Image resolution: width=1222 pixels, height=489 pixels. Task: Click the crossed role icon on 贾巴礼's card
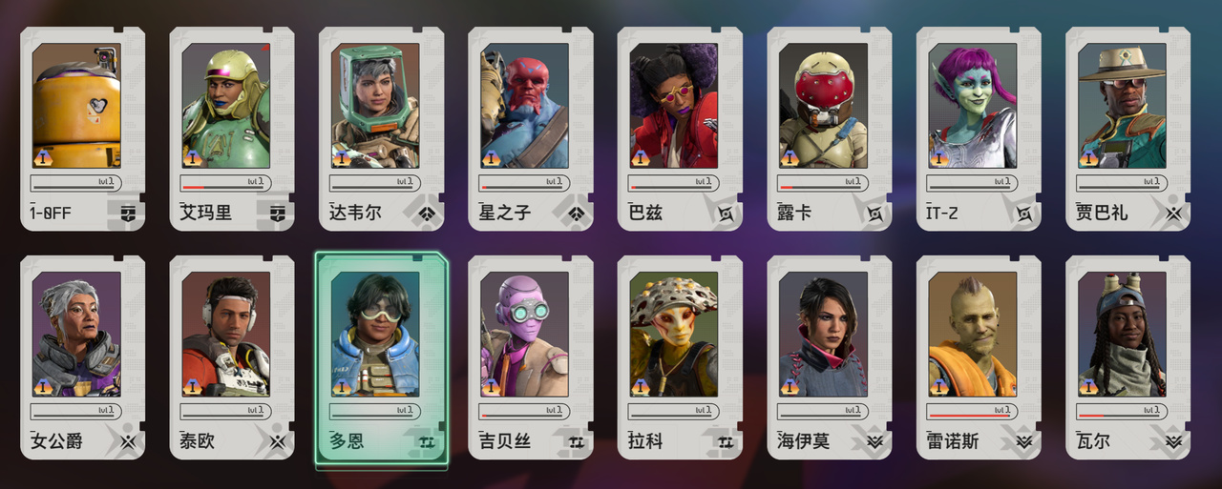tap(1173, 213)
